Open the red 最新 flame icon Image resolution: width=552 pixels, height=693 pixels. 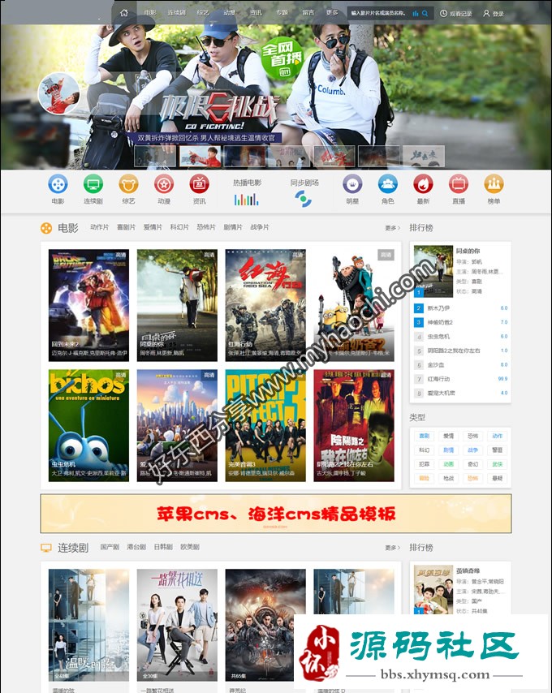pyautogui.click(x=423, y=184)
